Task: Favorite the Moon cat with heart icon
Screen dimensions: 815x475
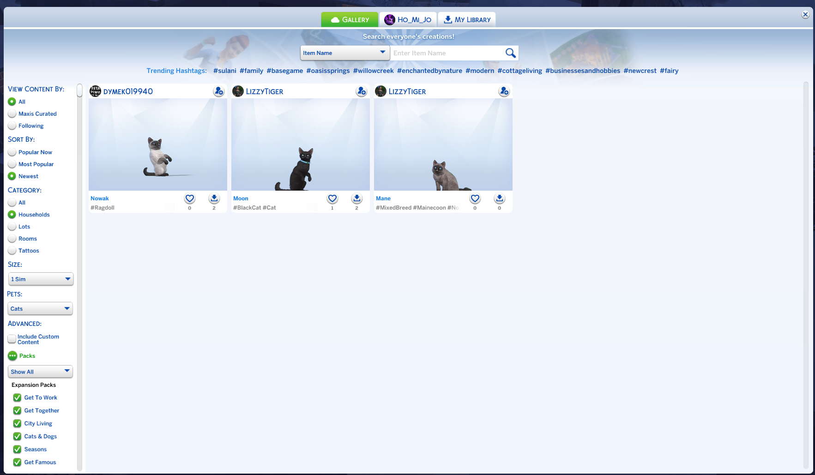Action: [332, 198]
